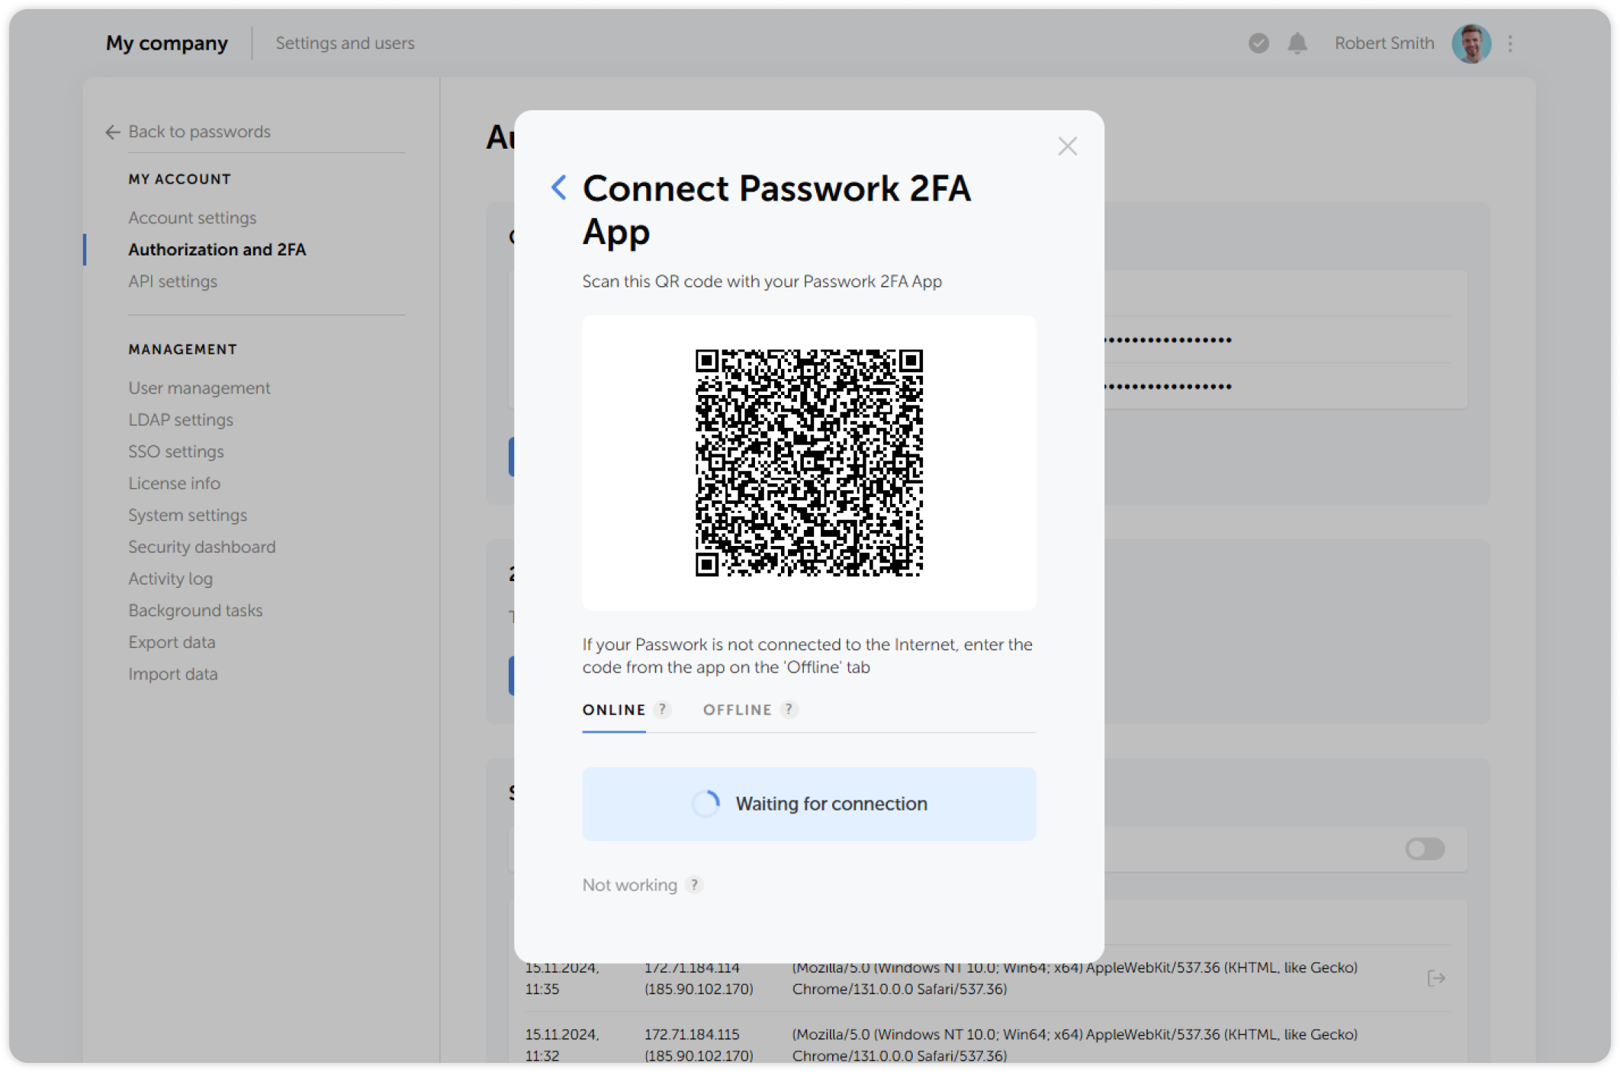Flip the toggle switch in the sessions panel
Image resolution: width=1620 pixels, height=1072 pixels.
click(1426, 849)
